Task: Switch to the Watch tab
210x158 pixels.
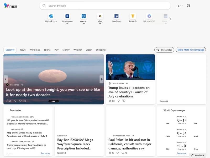Action: point(89,50)
